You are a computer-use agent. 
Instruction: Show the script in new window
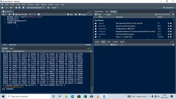[9, 14]
